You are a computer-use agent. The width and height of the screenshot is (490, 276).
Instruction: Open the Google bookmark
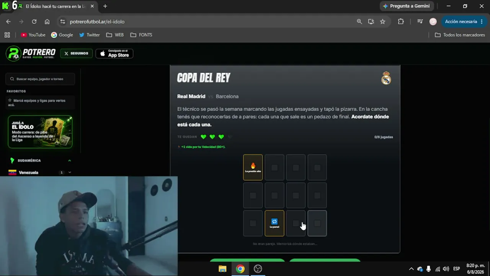(62, 35)
